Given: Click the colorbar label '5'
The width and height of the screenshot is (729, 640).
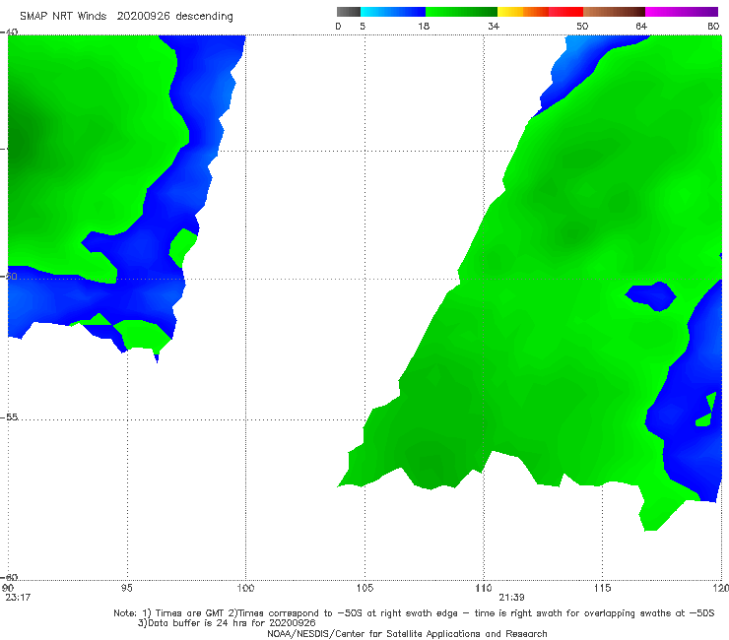Looking at the screenshot, I should click(363, 27).
